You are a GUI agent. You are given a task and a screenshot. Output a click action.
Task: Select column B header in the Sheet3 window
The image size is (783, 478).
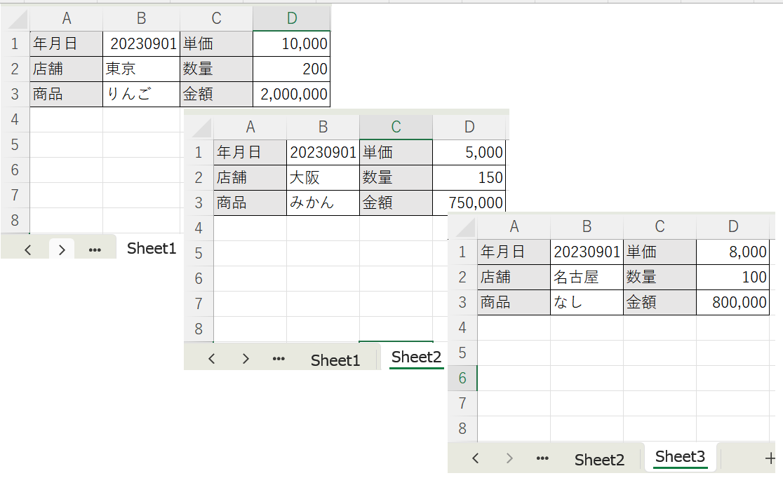[x=587, y=226]
